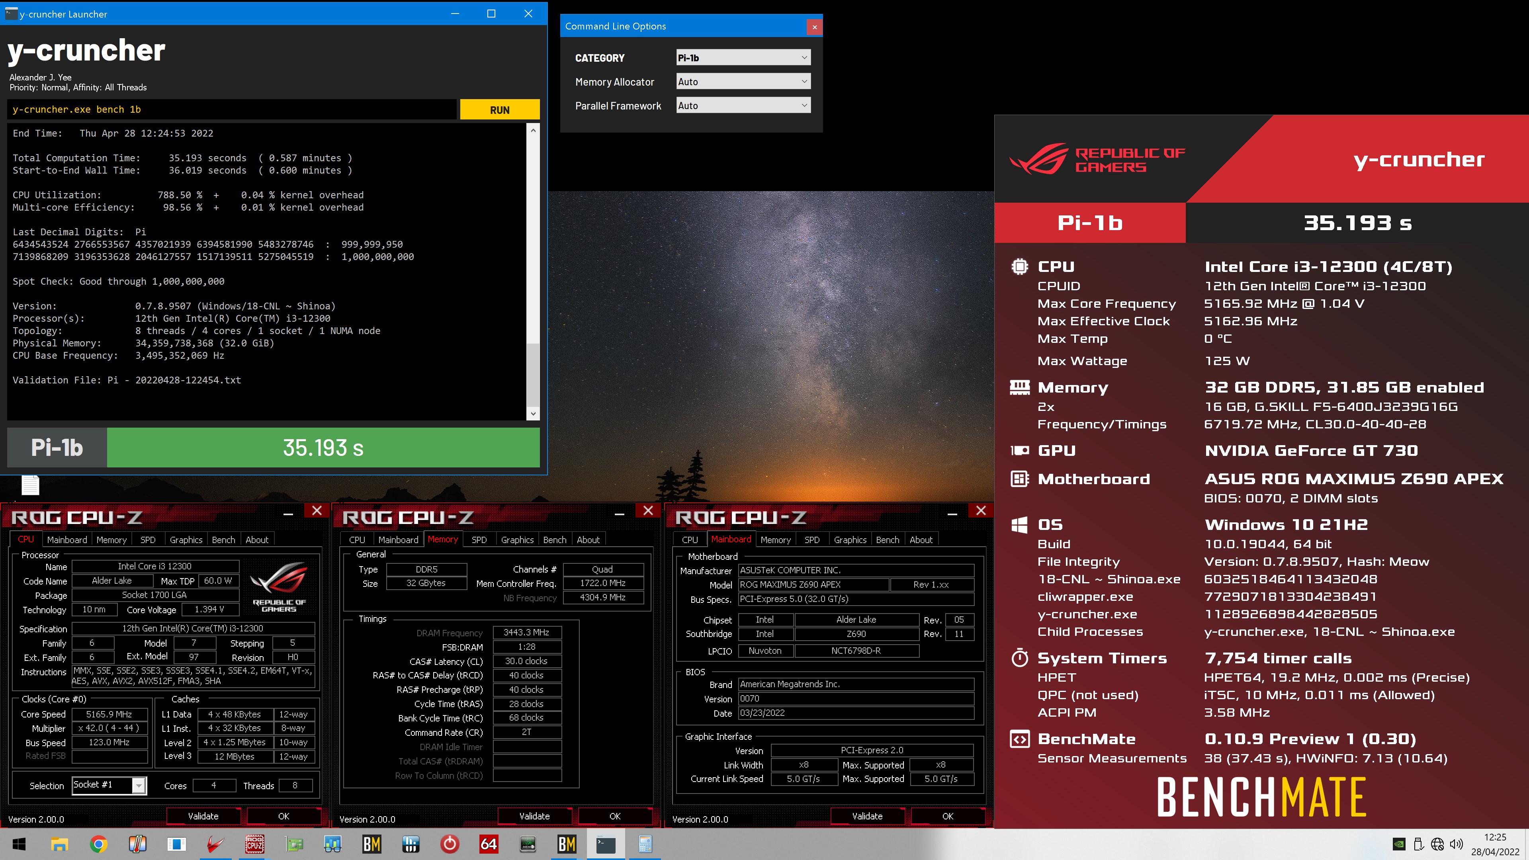Viewport: 1529px width, 860px height.
Task: Click the down arrow of the output scrollbar
Action: [533, 414]
